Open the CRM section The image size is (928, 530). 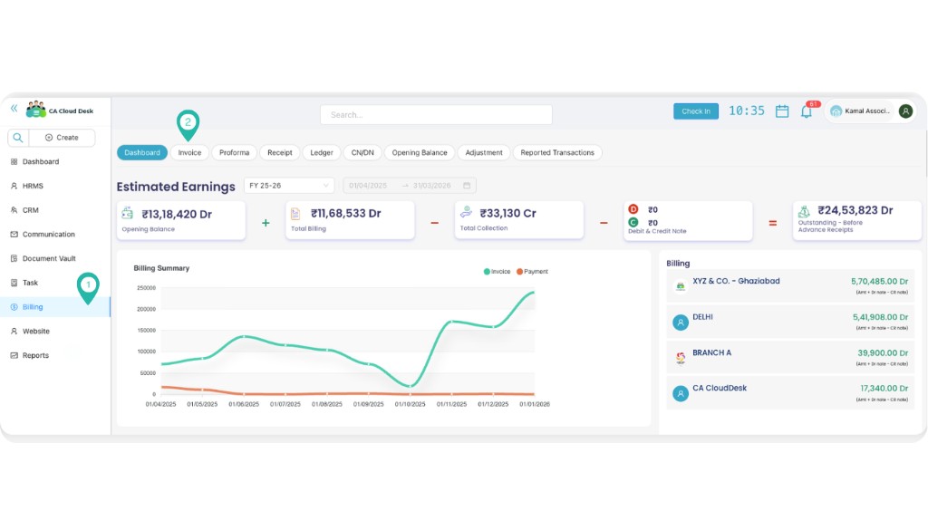point(35,210)
